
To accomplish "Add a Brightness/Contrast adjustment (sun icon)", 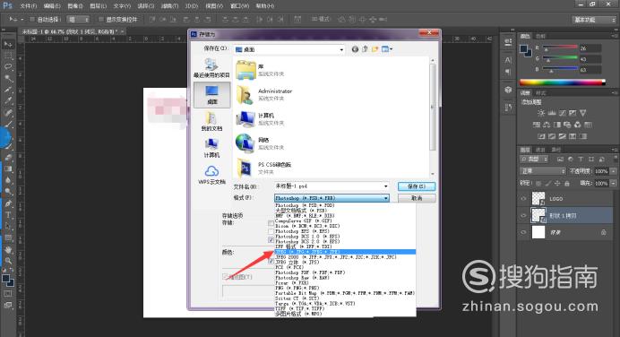I will pyautogui.click(x=541, y=113).
